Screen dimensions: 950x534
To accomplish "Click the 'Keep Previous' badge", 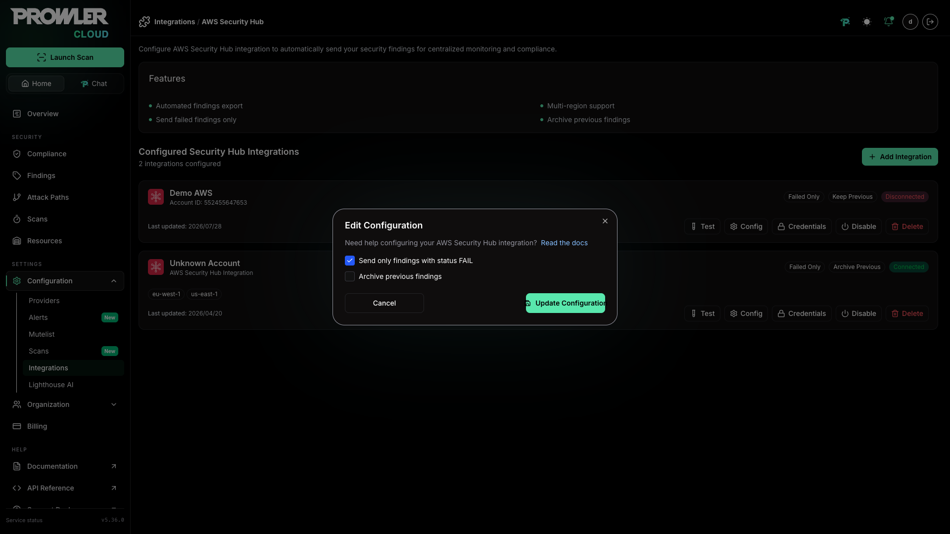I will click(852, 197).
